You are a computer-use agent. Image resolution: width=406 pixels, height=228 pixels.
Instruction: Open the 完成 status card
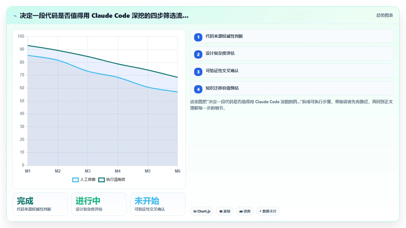coord(40,204)
